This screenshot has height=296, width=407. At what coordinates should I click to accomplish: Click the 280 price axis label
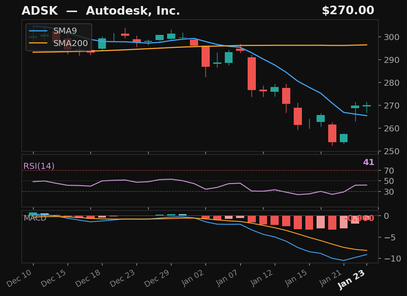392,83
